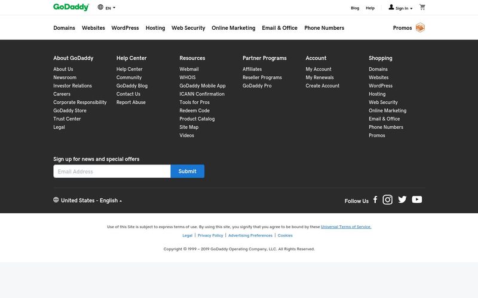Open the Webmail link

[189, 69]
